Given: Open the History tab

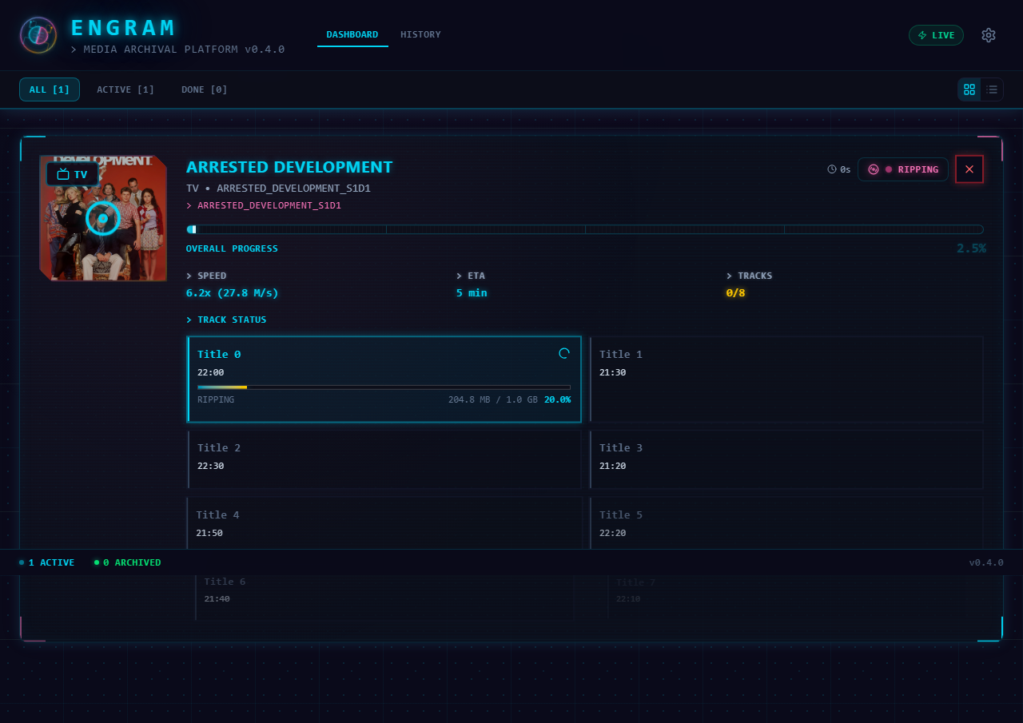Looking at the screenshot, I should (x=420, y=34).
